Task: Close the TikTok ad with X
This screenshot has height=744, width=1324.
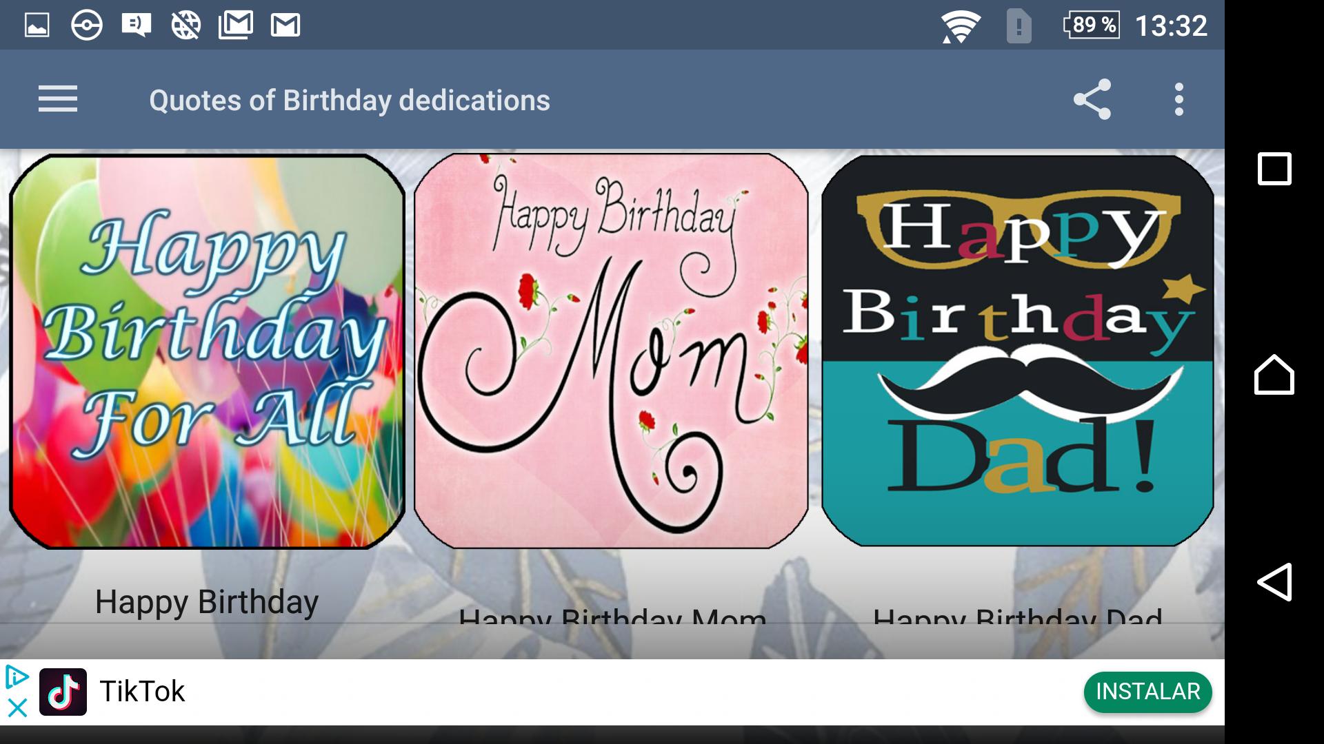Action: tap(17, 708)
